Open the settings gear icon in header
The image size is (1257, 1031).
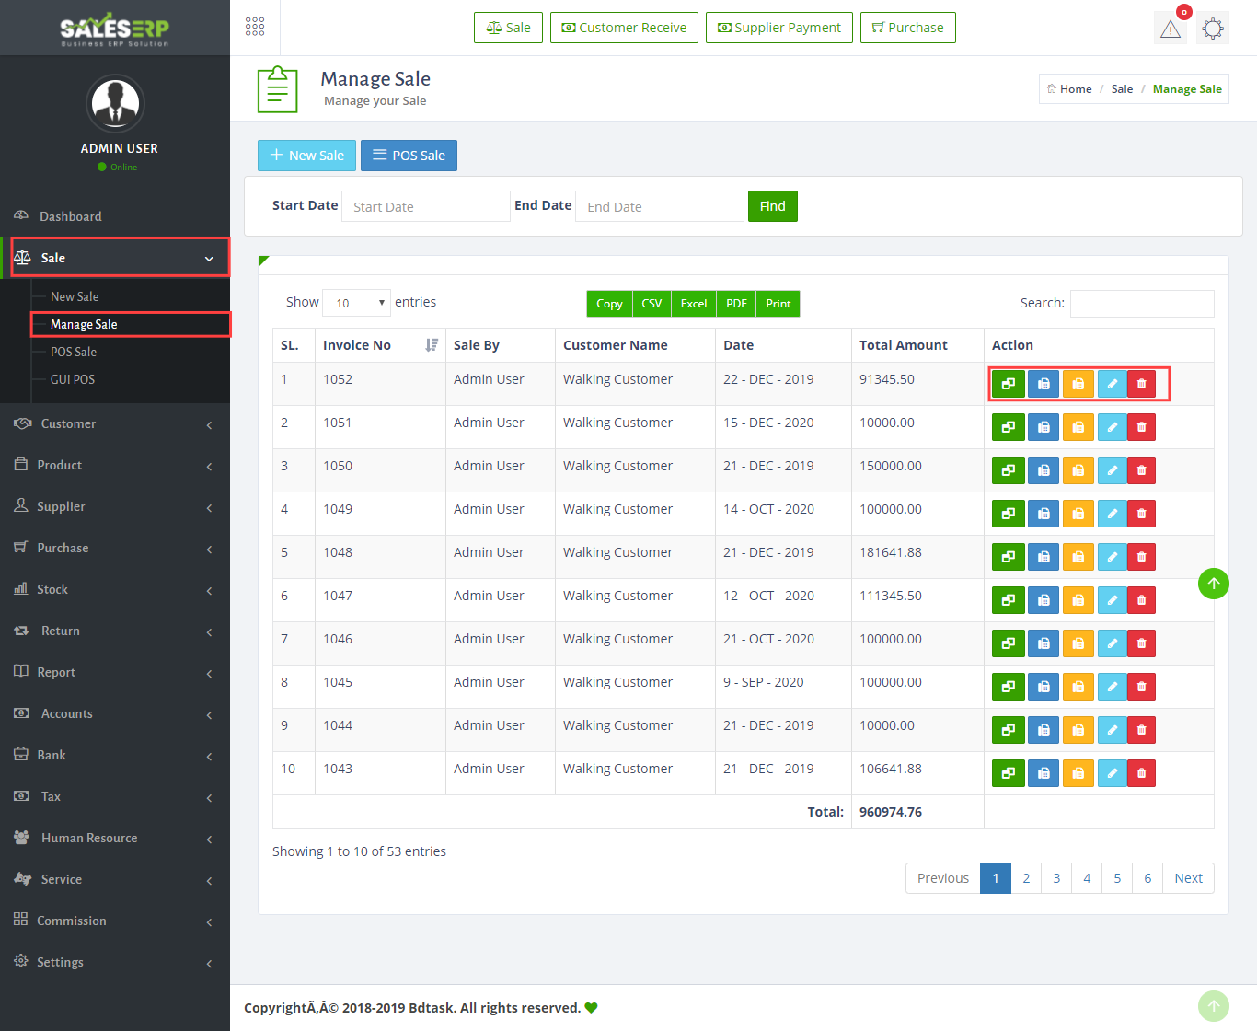pos(1213,29)
